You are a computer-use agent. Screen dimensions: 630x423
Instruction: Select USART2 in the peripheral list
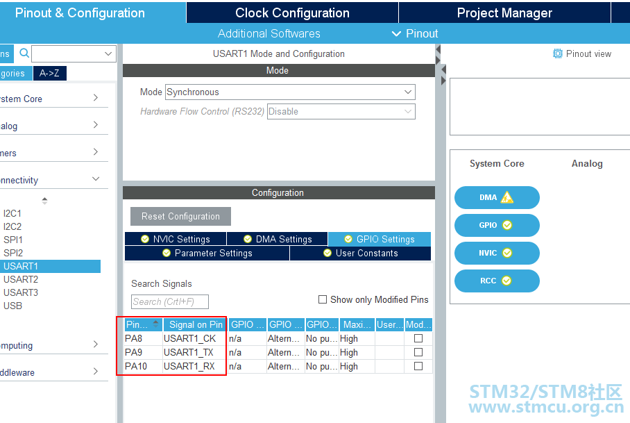pyautogui.click(x=21, y=279)
